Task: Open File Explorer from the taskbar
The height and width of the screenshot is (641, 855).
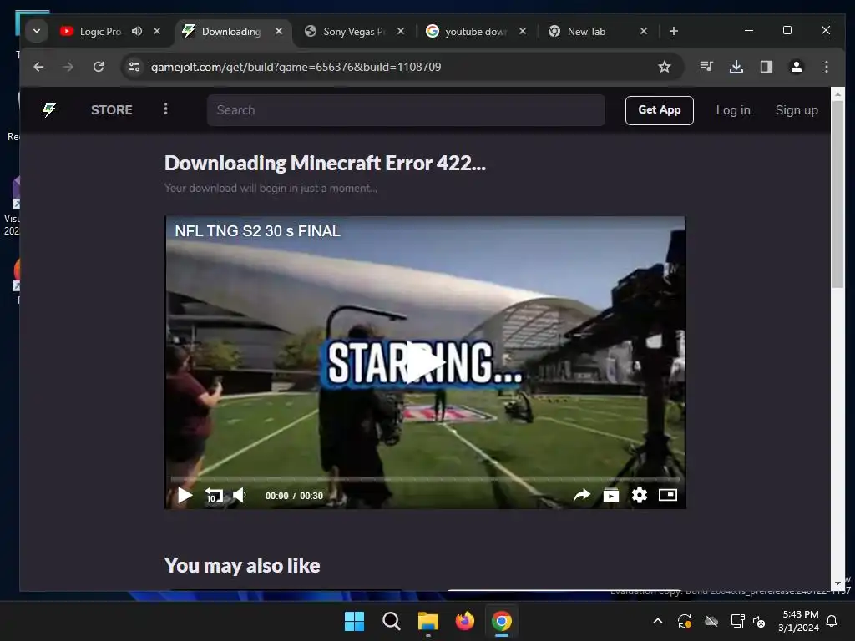Action: point(428,621)
